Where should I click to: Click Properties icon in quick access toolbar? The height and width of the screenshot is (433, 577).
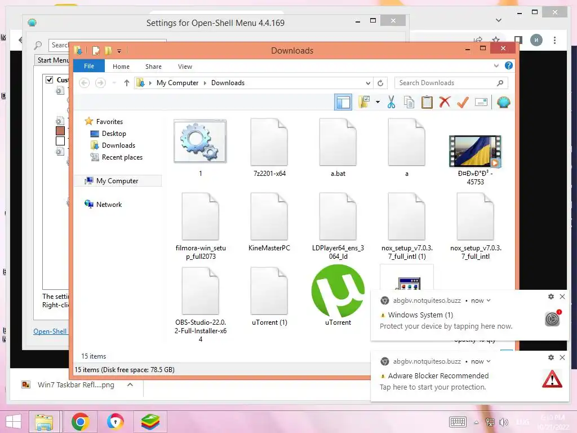[x=96, y=50]
